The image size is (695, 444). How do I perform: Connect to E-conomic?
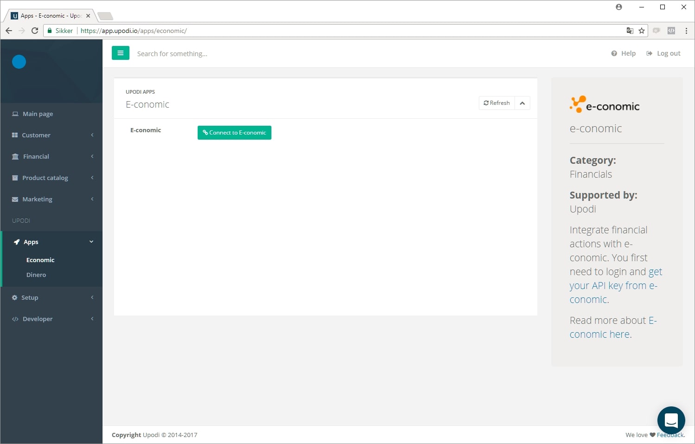pos(234,133)
